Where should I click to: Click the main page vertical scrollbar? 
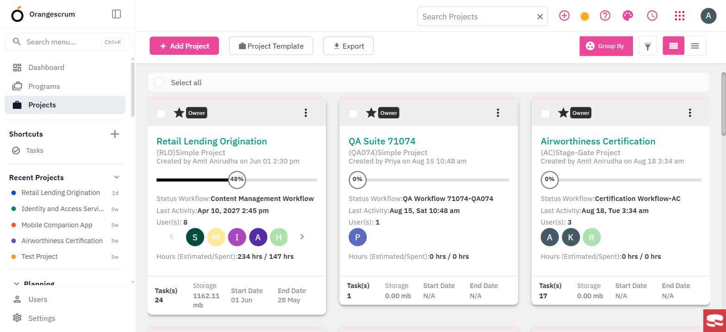(723, 104)
